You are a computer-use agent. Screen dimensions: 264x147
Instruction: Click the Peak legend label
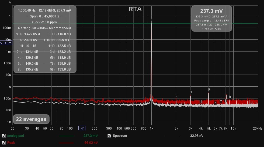pos(11,143)
